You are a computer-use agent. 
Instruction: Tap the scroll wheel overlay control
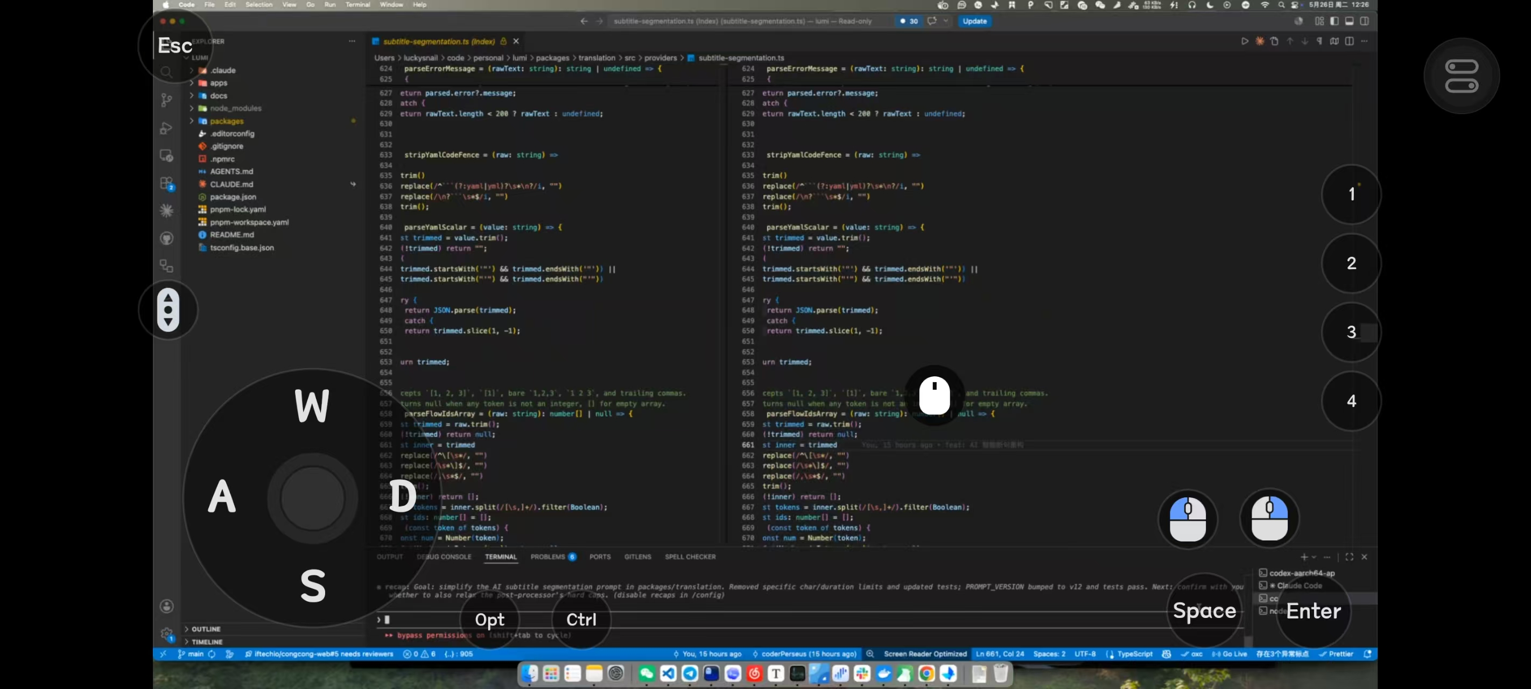(168, 309)
